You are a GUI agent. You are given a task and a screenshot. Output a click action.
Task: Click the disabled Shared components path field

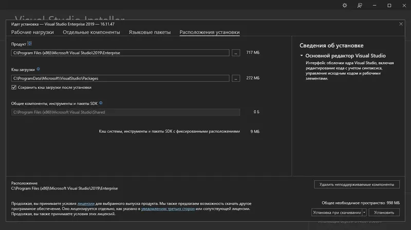125,112
